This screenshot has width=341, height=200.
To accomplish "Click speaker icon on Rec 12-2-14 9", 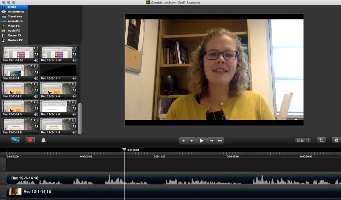I will click(x=74, y=132).
